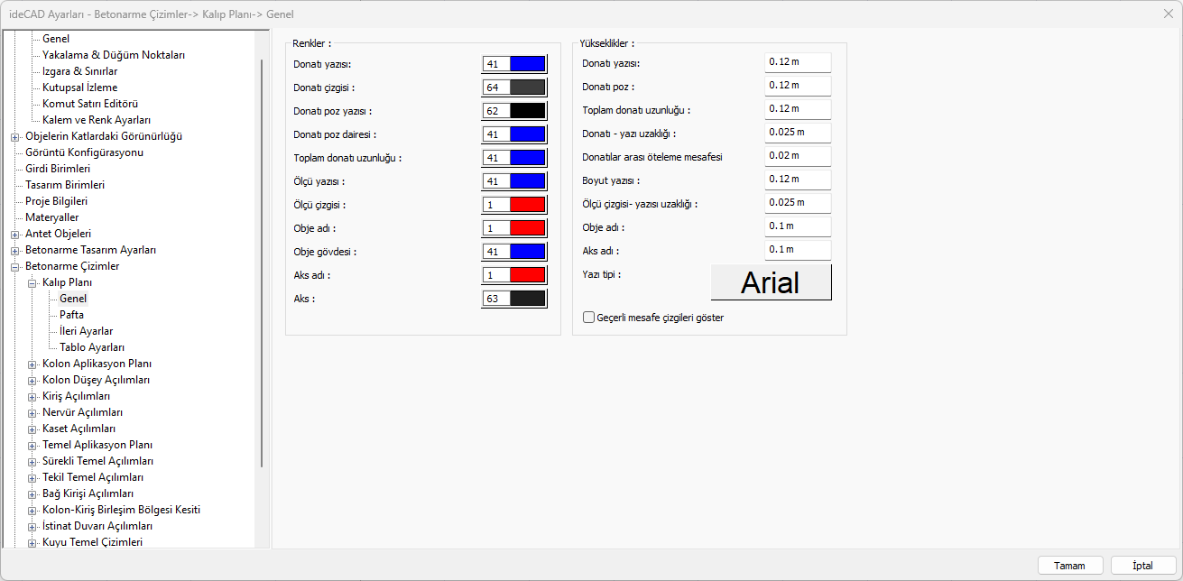Viewport: 1183px width, 581px height.
Task: Click the tree panel vertical scrollbar
Action: coord(262,263)
